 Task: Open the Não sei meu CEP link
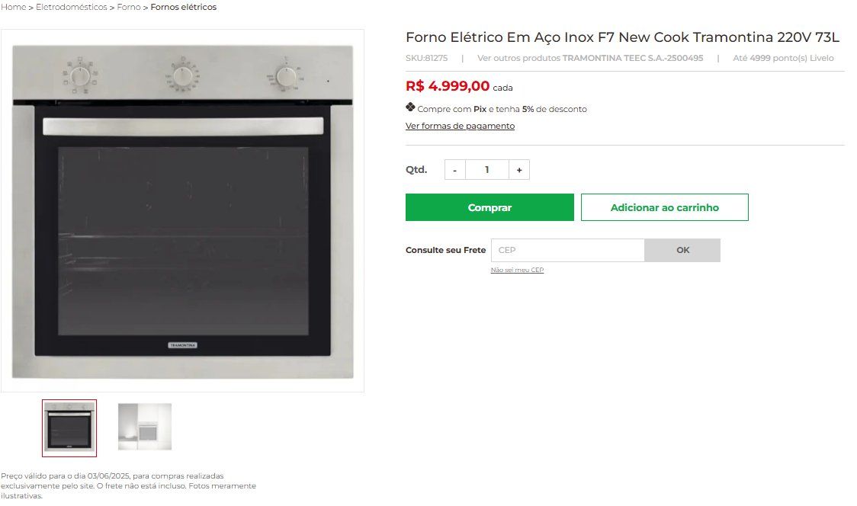coord(517,270)
